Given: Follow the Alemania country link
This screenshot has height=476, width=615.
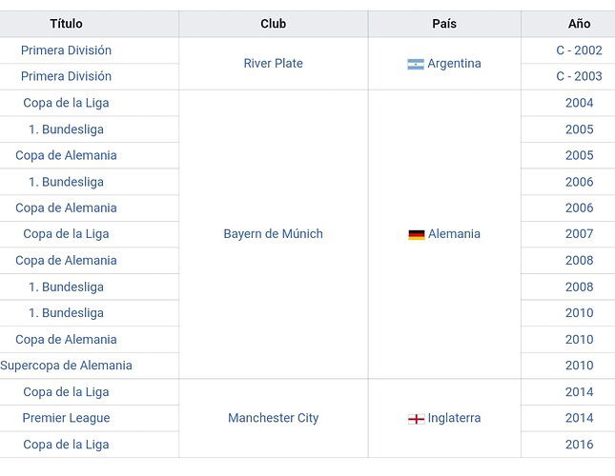Looking at the screenshot, I should click(x=454, y=234).
